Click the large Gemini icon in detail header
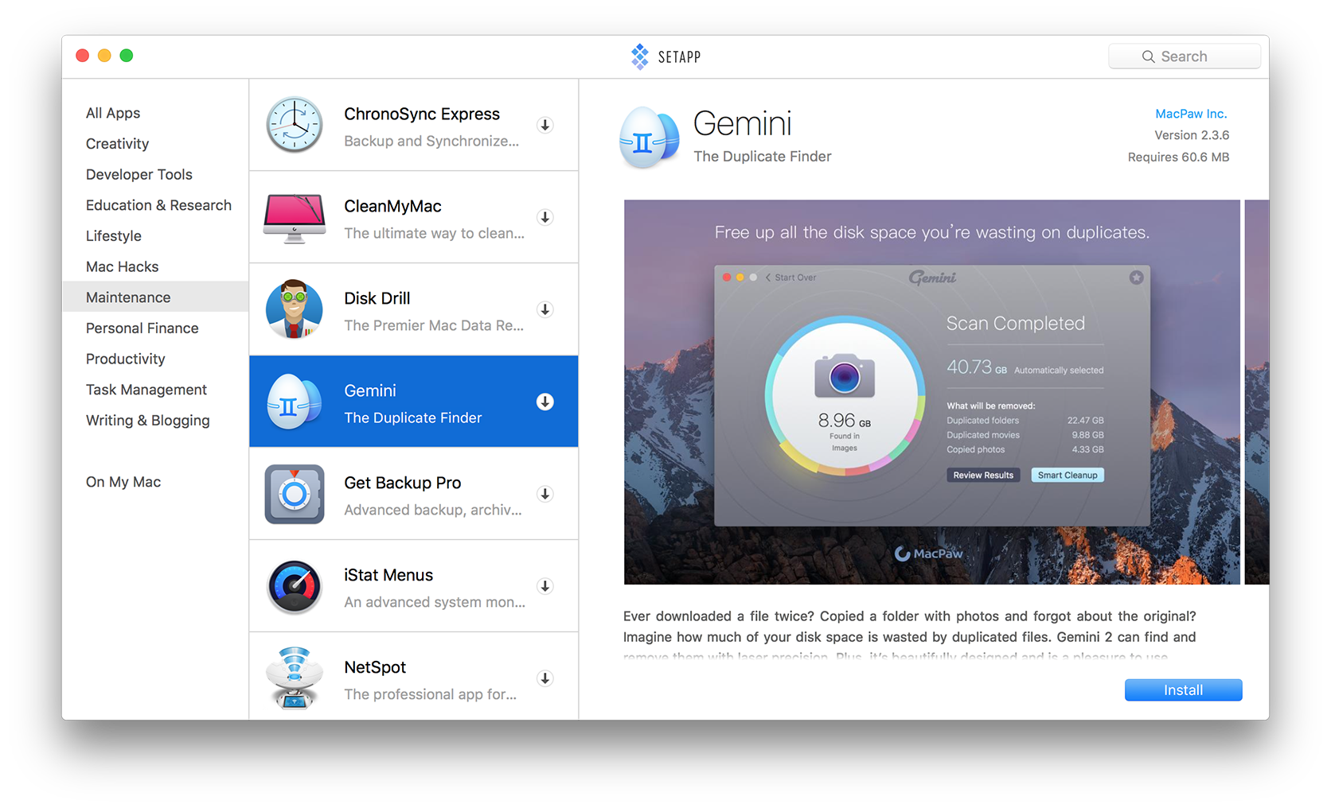This screenshot has width=1331, height=808. (650, 138)
